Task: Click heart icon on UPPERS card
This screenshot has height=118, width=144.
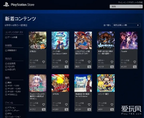Action: [x=66, y=104]
